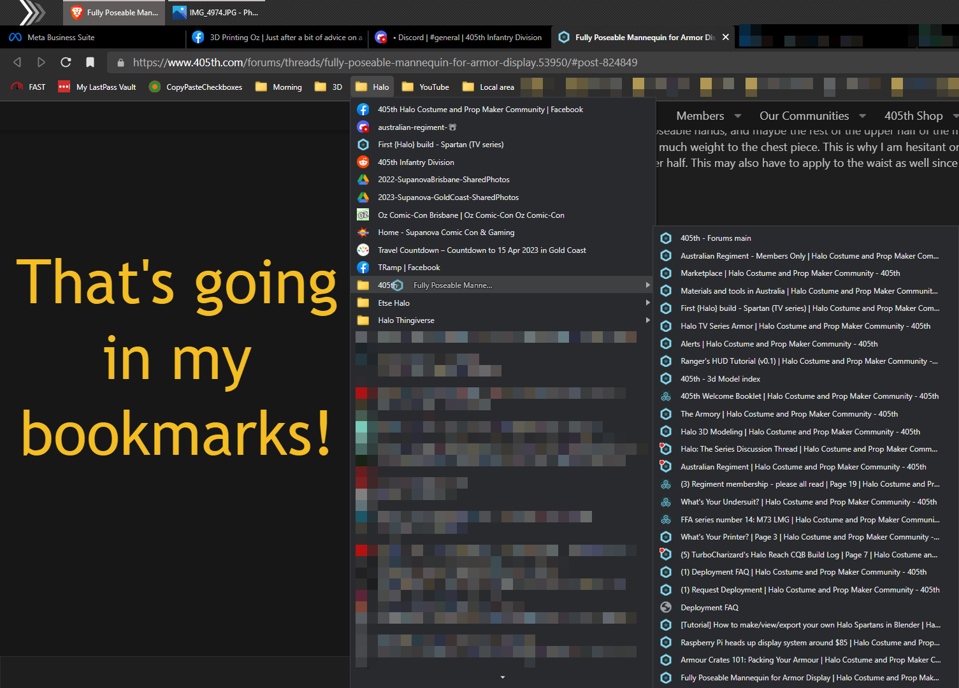Open My LastPass Vault bookmark
Viewport: 959px width, 688px height.
pyautogui.click(x=97, y=87)
